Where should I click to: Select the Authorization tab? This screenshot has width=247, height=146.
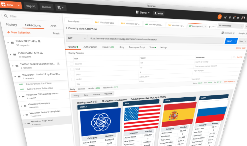point(90,47)
